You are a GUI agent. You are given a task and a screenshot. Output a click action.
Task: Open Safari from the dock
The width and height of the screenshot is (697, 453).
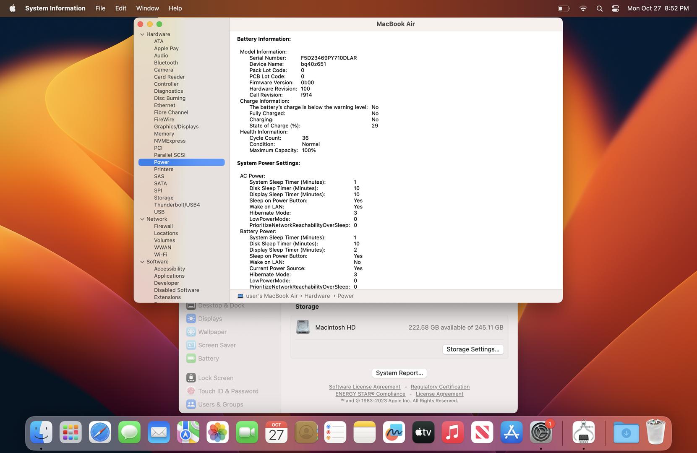100,432
